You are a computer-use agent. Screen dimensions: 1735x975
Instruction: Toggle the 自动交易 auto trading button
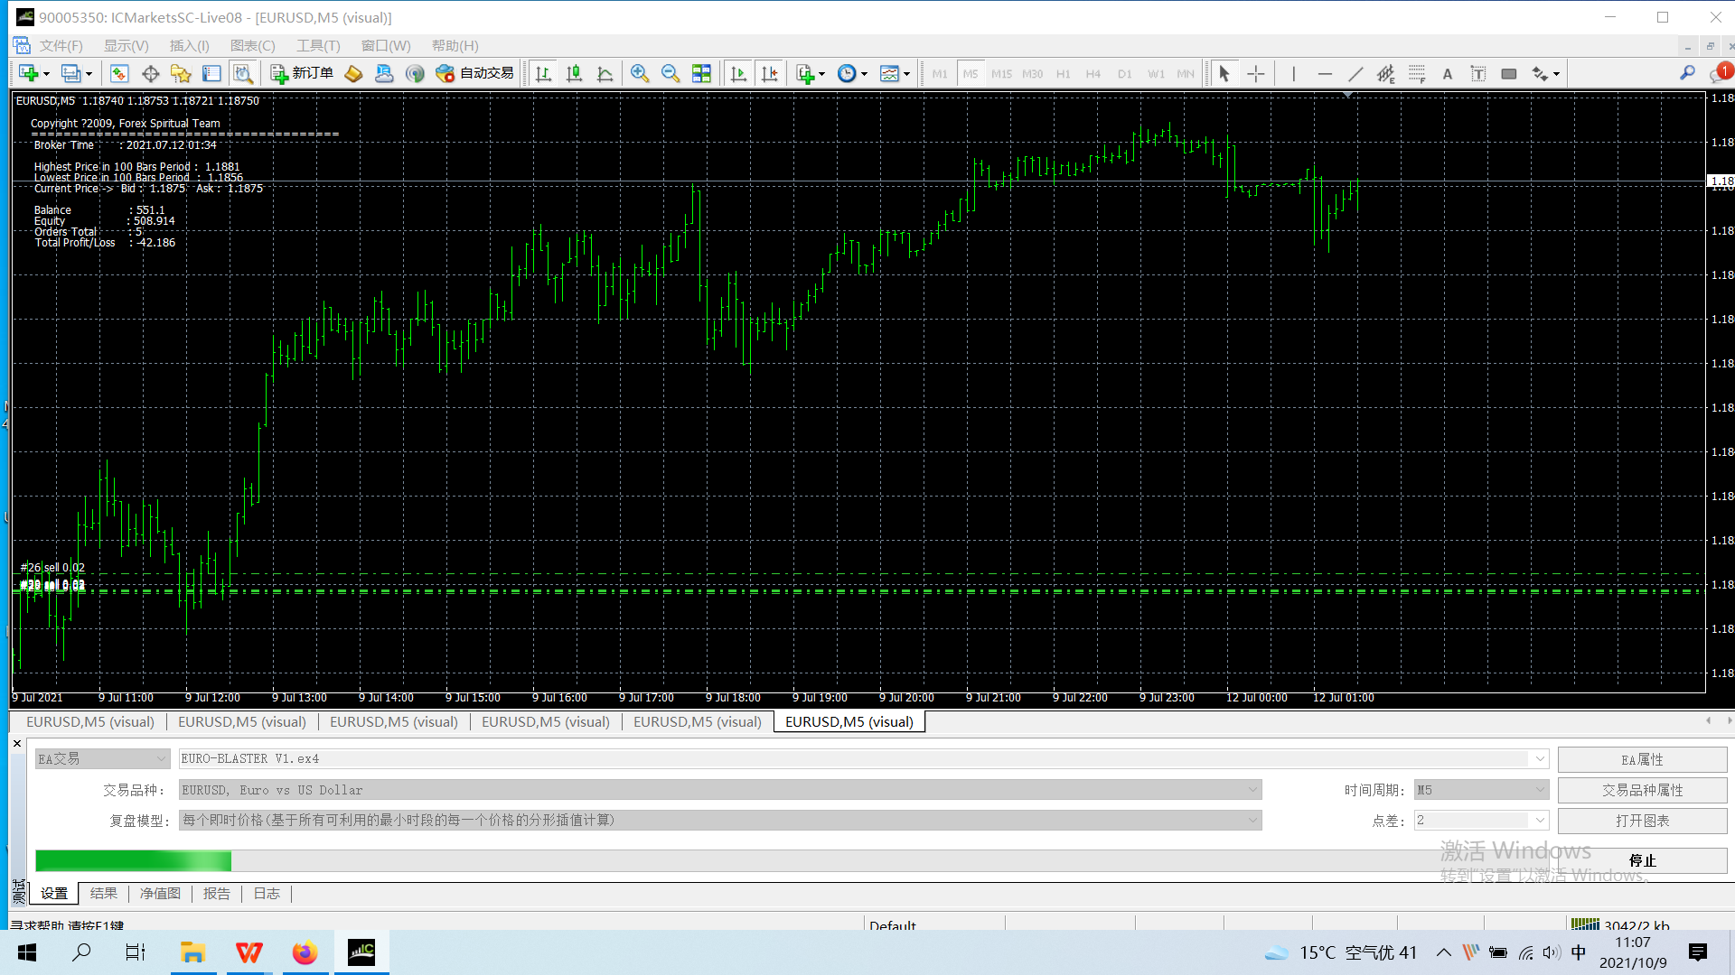[x=475, y=74]
